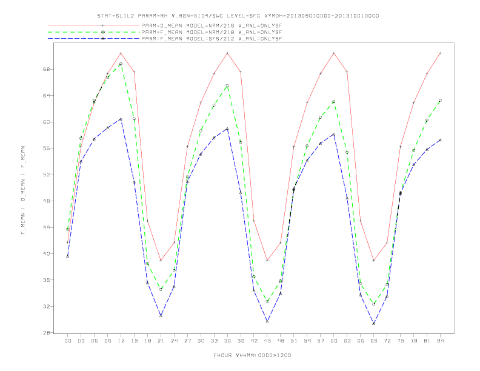Click x-axis tick label 54
Viewport: 480px width, 371px height.
307,341
